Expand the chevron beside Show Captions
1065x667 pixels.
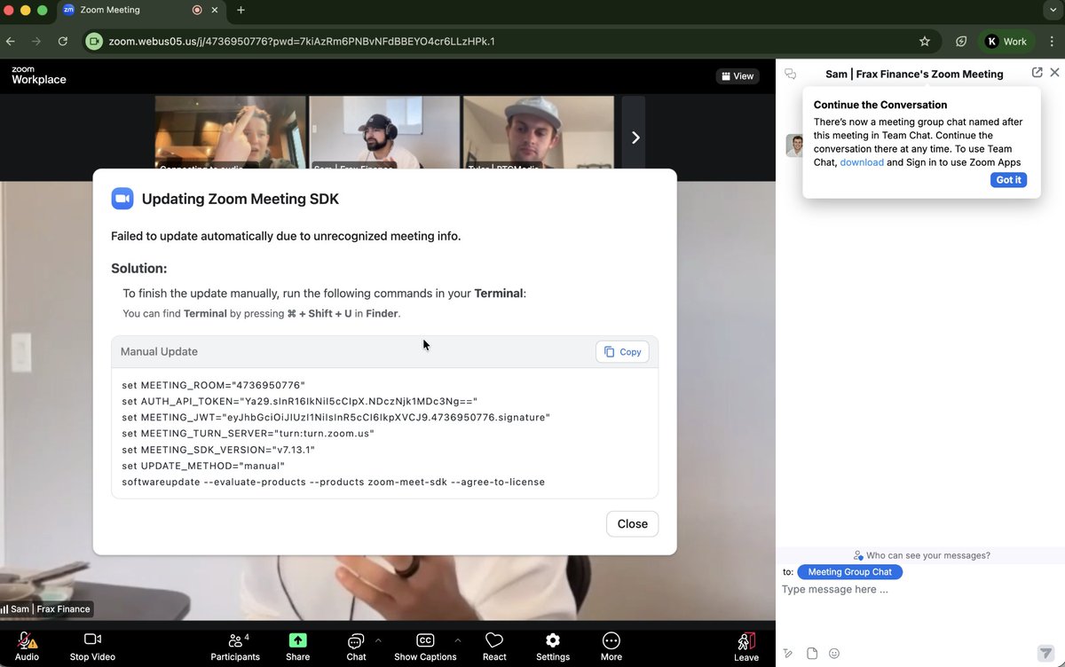click(x=458, y=640)
